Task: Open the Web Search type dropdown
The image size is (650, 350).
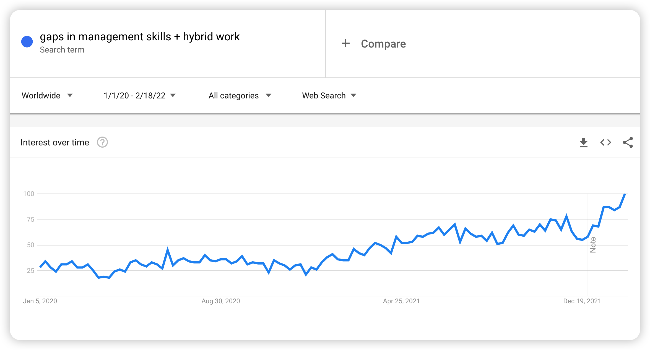Action: tap(329, 96)
